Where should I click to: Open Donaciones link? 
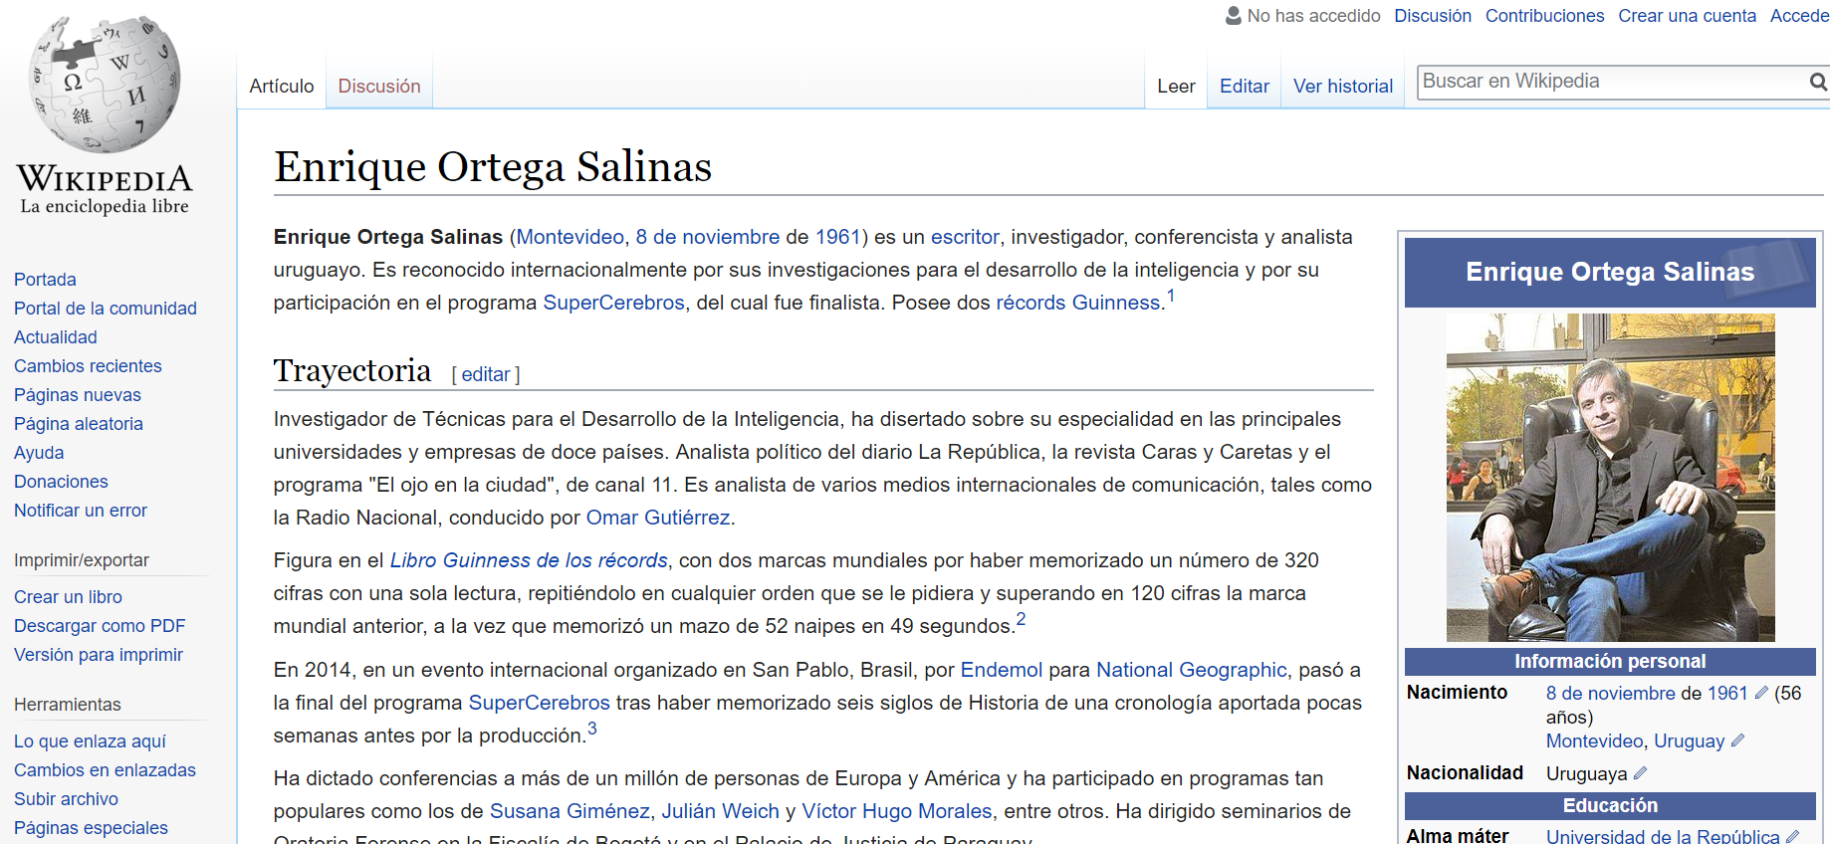click(61, 482)
